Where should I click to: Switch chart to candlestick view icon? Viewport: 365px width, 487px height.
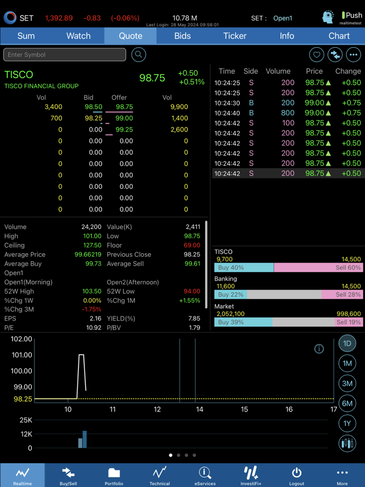(x=347, y=443)
